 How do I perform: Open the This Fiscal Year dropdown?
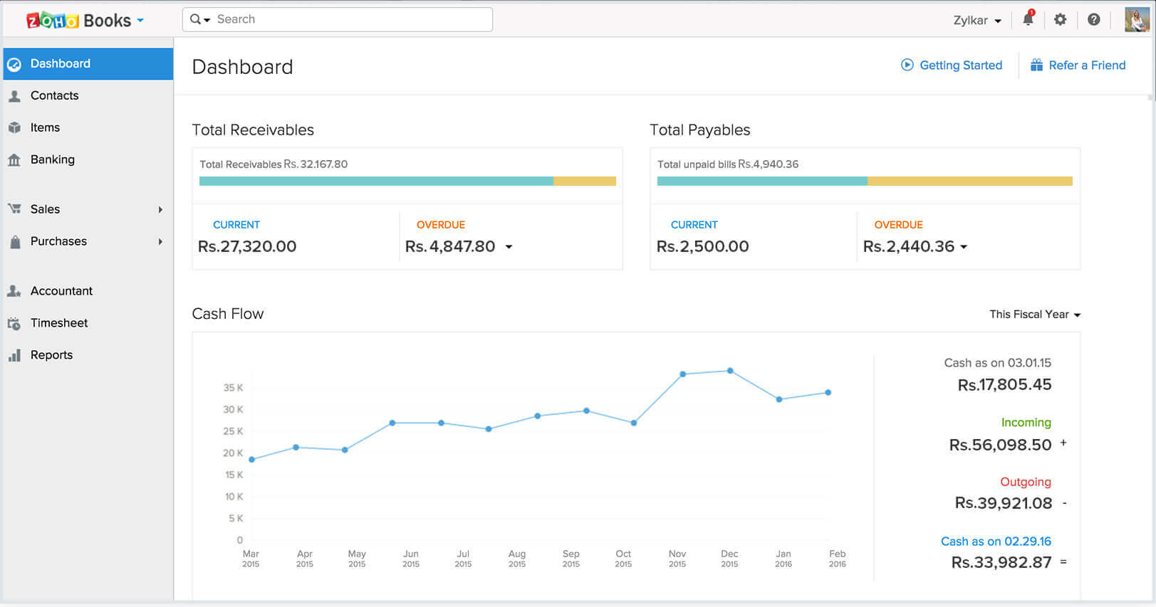[x=1034, y=315]
